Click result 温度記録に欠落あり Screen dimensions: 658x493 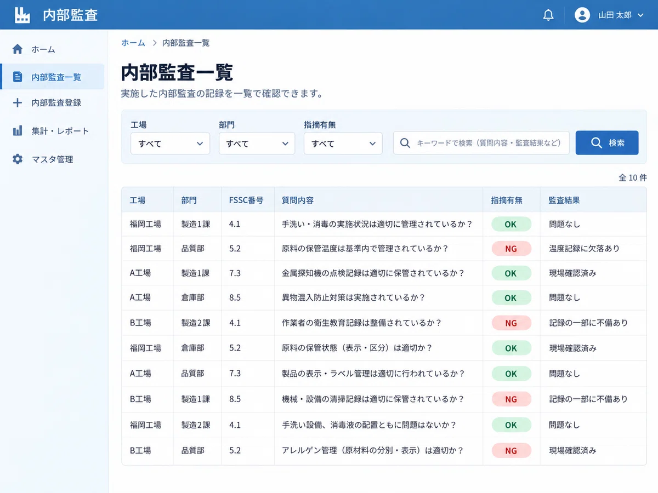[584, 248]
